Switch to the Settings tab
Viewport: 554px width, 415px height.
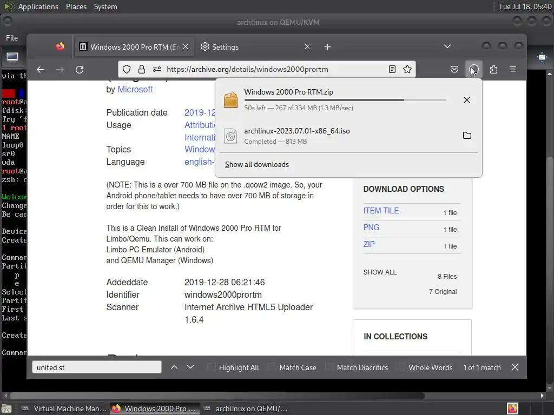point(255,47)
